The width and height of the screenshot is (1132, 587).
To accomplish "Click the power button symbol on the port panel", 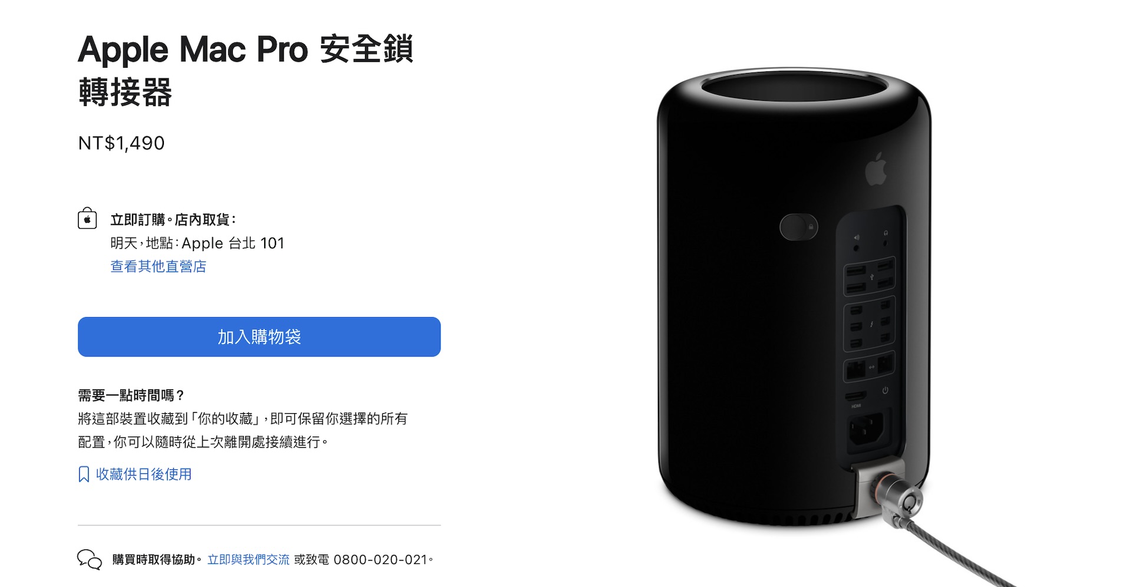I will pyautogui.click(x=885, y=391).
